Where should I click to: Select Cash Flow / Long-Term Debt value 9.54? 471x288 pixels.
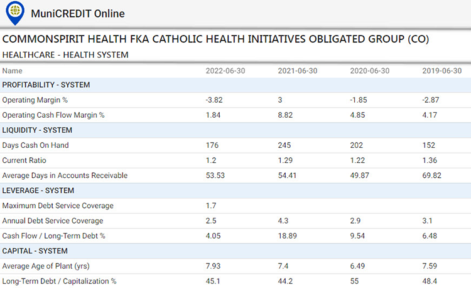pyautogui.click(x=357, y=236)
